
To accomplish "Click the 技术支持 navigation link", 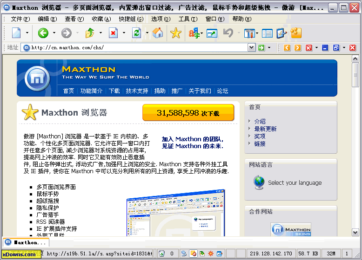I will [137, 91].
